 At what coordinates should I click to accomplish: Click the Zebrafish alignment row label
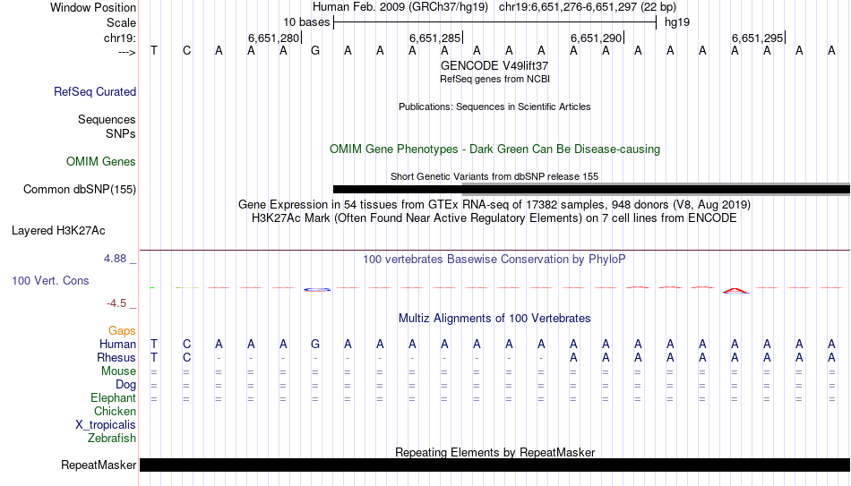(x=112, y=439)
